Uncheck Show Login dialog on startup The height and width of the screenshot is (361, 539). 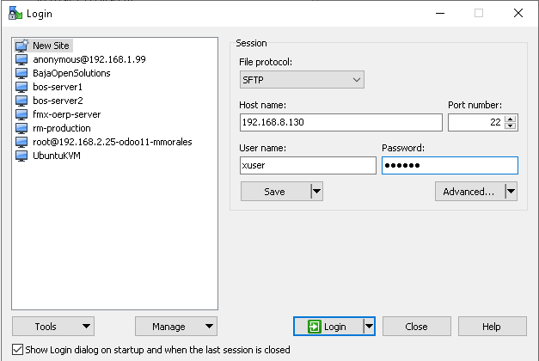[17, 350]
